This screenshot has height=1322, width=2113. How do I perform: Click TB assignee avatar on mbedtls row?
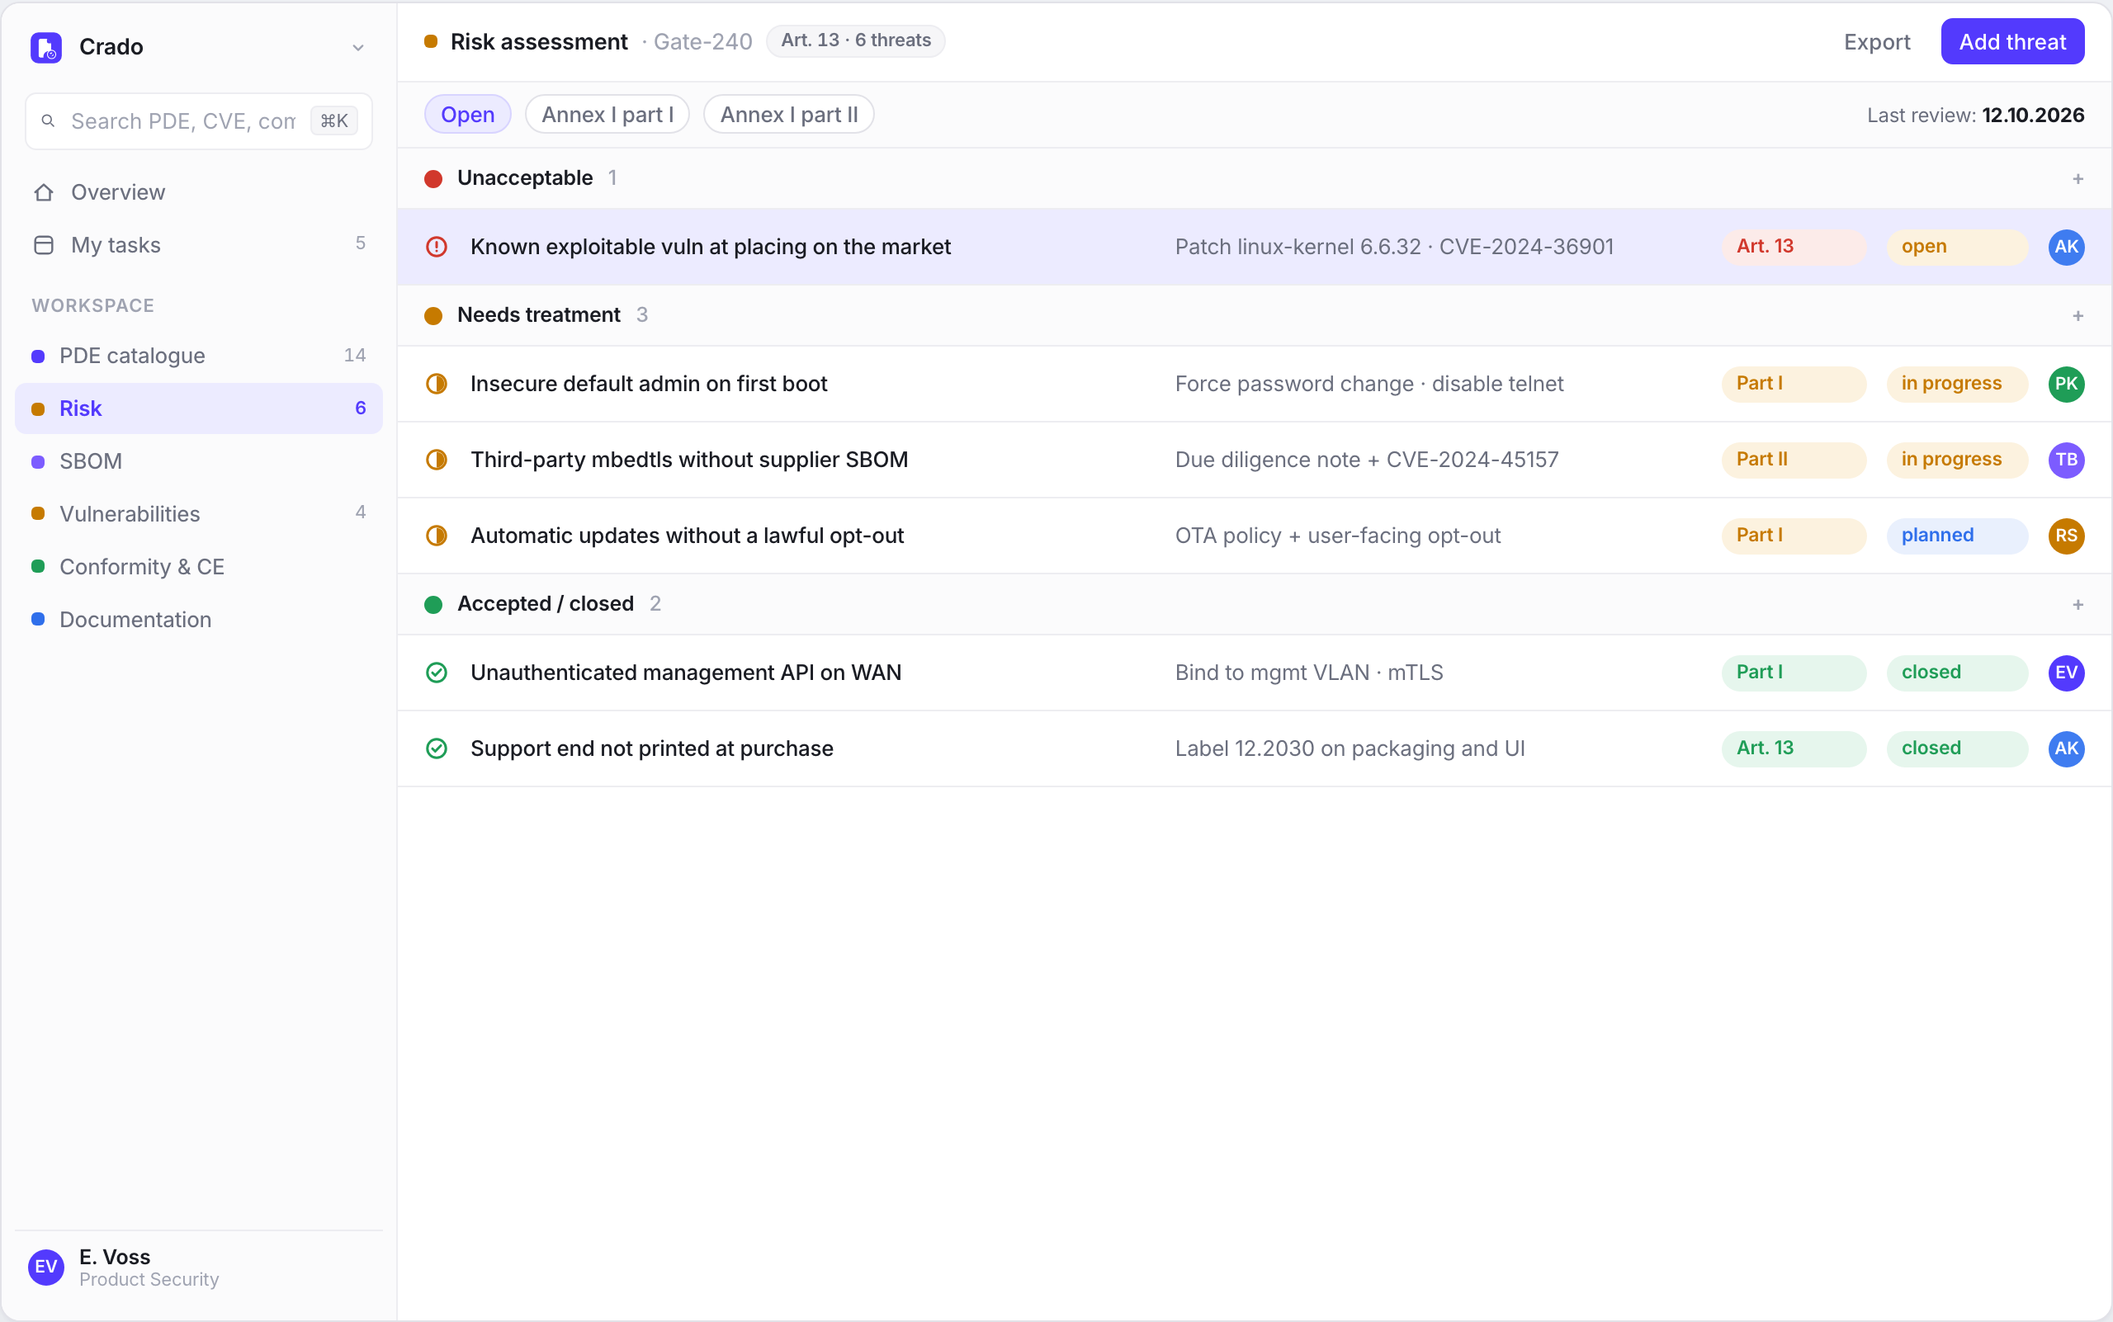2066,460
